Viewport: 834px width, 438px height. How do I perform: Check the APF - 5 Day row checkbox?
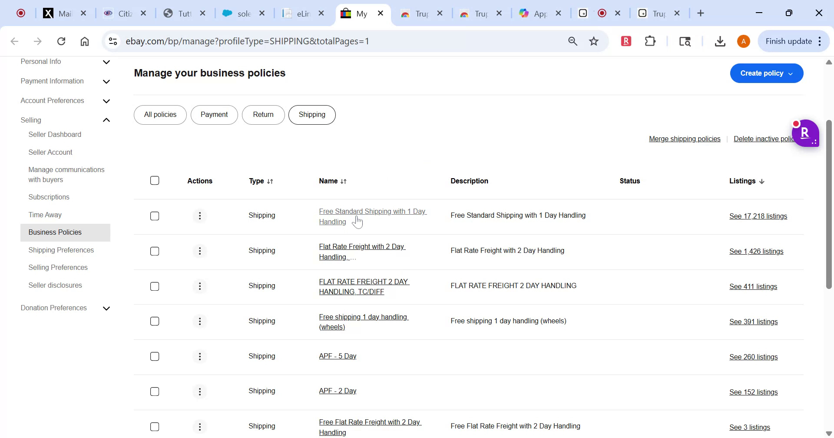155,356
